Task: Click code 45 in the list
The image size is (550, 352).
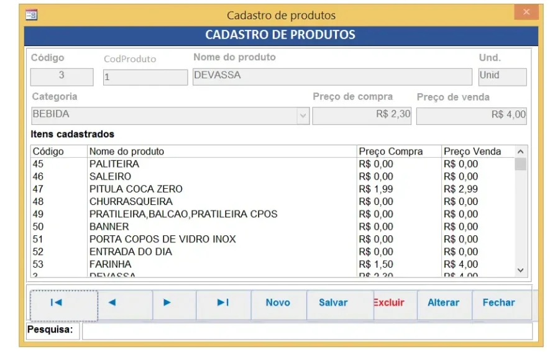Action: pyautogui.click(x=39, y=164)
